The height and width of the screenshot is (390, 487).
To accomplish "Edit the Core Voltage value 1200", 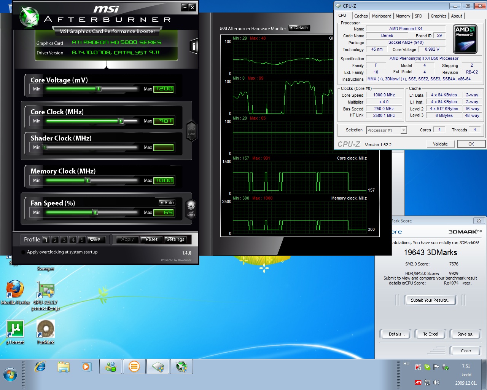I will click(164, 89).
